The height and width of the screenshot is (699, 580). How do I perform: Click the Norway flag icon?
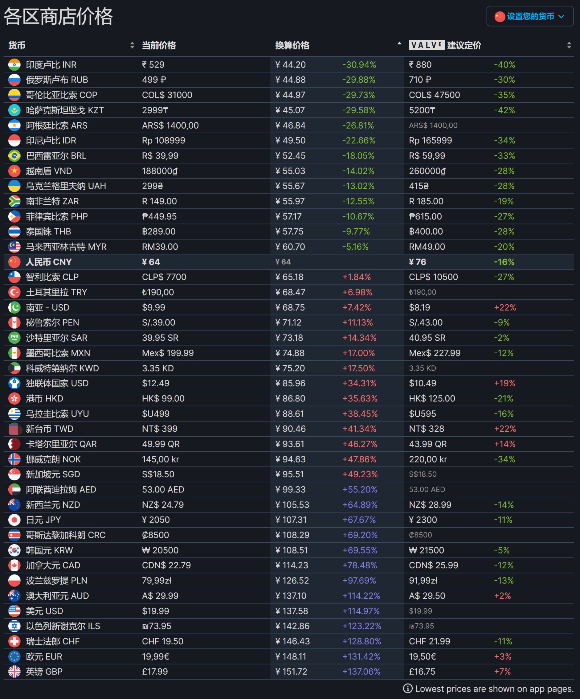[x=14, y=459]
